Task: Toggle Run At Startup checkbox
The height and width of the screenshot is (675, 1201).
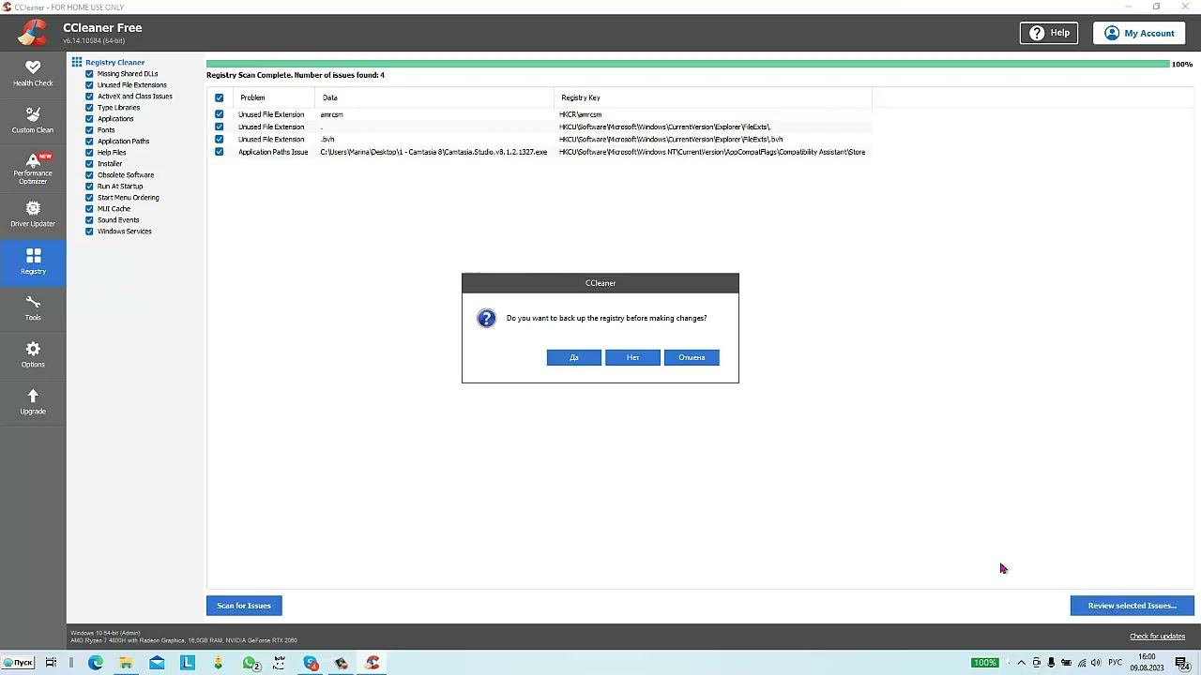Action: [x=89, y=187]
